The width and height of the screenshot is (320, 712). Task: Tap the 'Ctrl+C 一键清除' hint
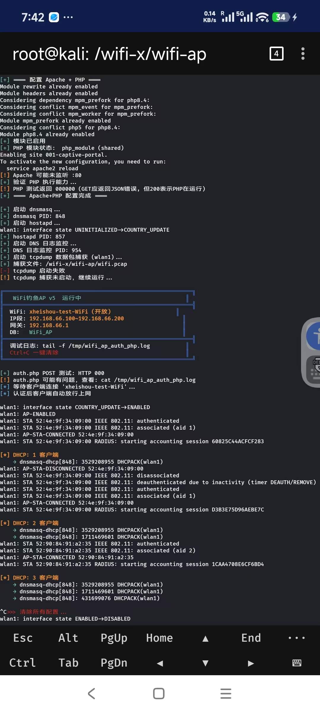(34, 352)
